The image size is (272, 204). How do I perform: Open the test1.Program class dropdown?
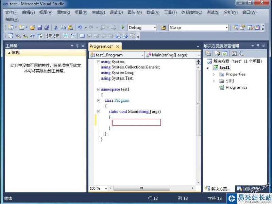pos(143,55)
